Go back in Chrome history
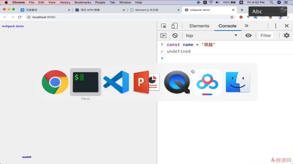 [5, 17]
